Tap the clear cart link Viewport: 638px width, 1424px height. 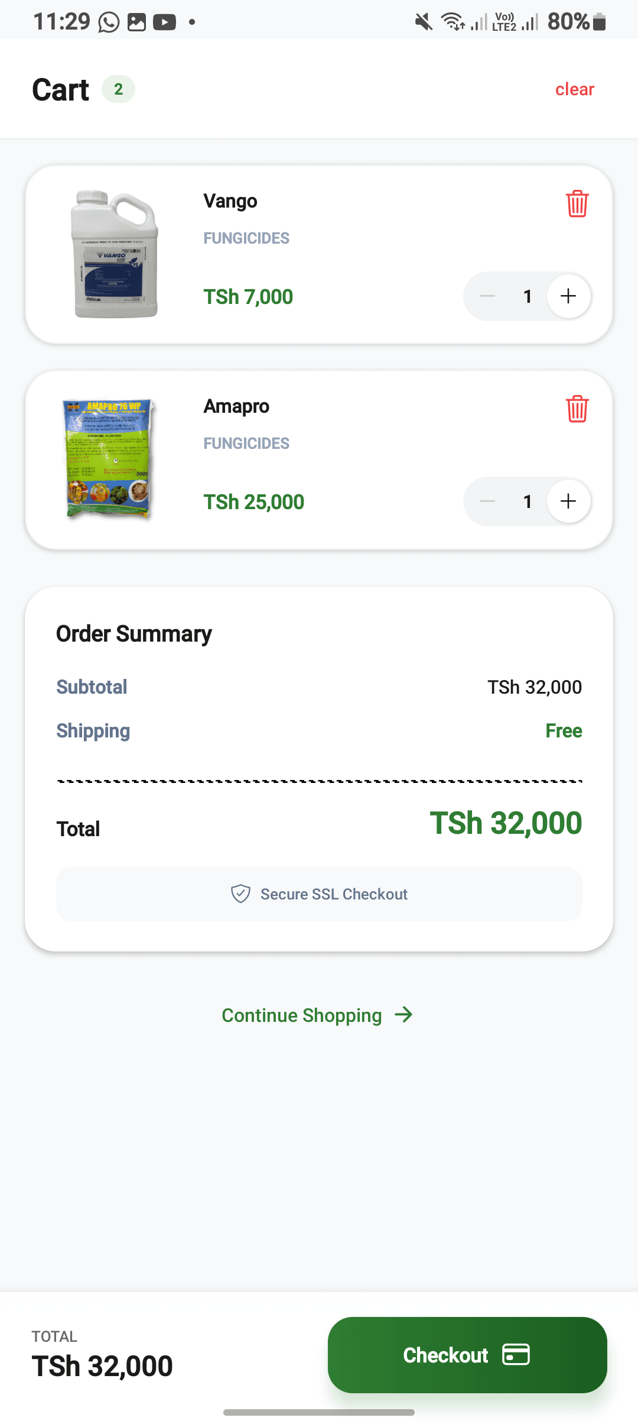click(574, 89)
